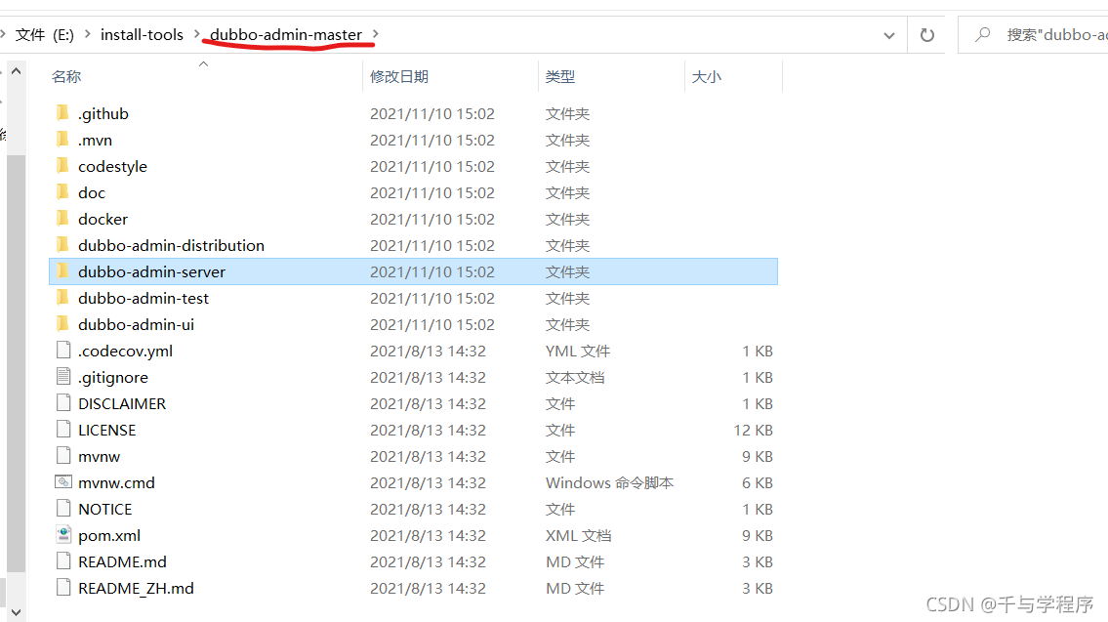Select the .github folder name
This screenshot has height=622, width=1108.
click(x=103, y=114)
